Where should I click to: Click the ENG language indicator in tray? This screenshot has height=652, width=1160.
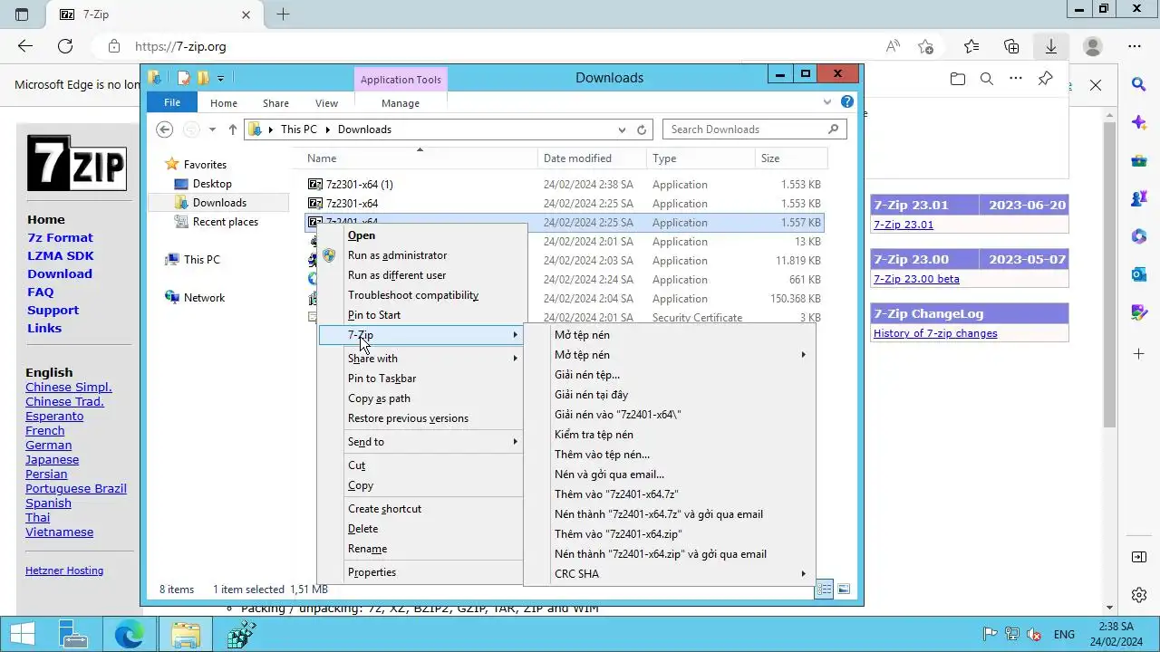1064,635
